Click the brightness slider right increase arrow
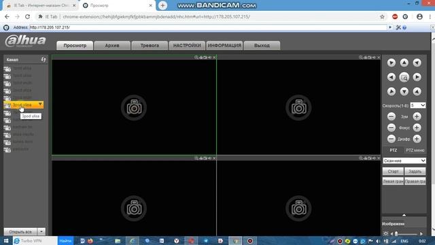Image resolution: width=435 pixels, height=245 pixels. tap(421, 234)
